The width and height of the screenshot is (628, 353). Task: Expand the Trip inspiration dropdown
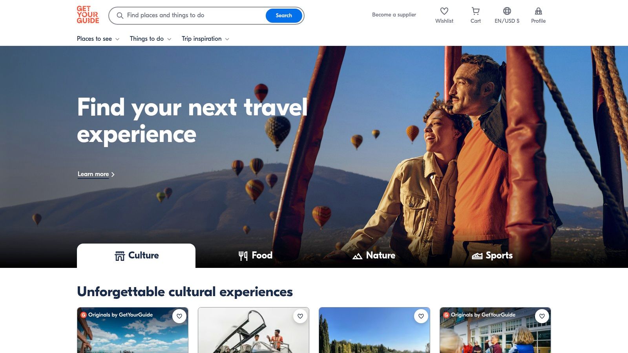pyautogui.click(x=205, y=39)
